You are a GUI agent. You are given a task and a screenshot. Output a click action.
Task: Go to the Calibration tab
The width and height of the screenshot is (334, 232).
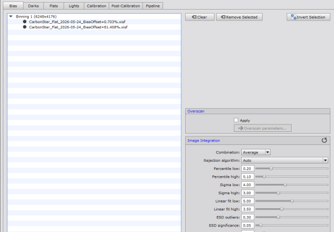[x=96, y=6]
